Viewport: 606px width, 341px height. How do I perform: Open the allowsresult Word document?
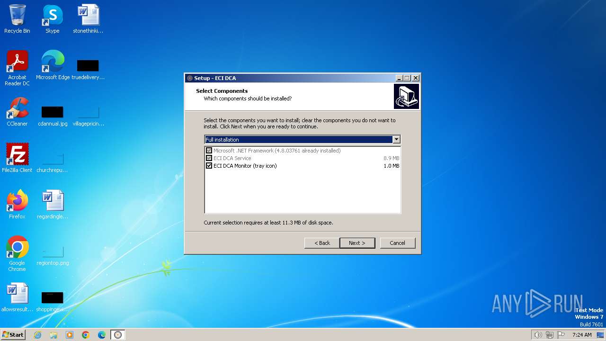click(17, 297)
